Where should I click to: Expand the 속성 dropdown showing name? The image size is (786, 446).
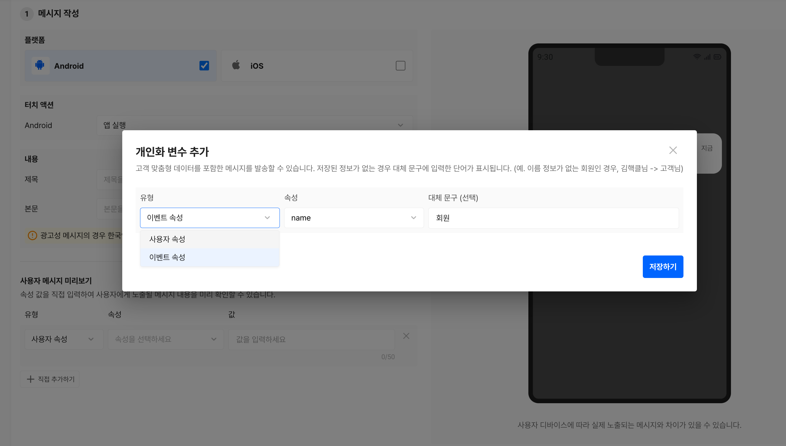354,218
